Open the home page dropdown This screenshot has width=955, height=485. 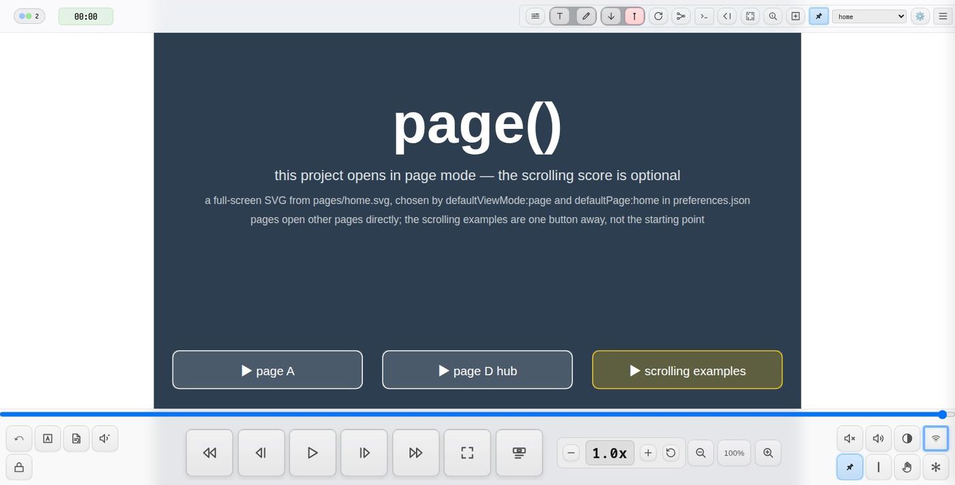coord(869,16)
